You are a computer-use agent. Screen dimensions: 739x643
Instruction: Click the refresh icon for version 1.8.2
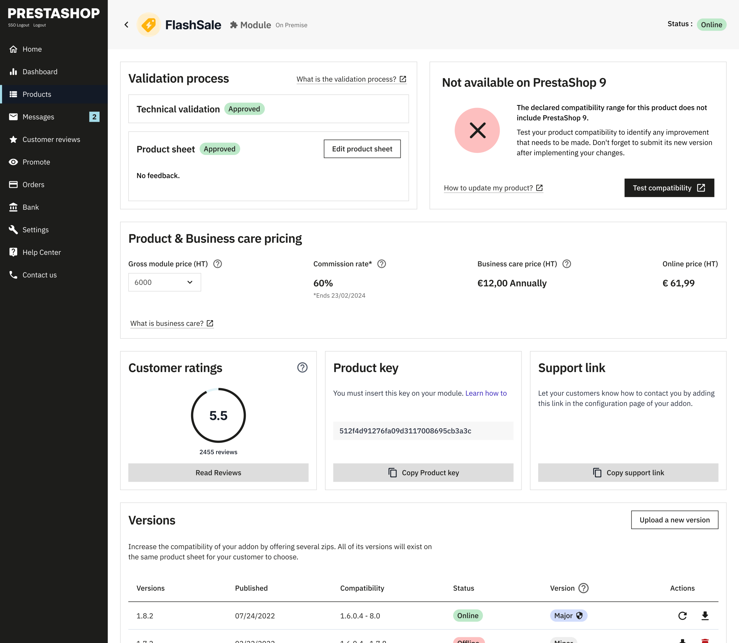pyautogui.click(x=682, y=616)
